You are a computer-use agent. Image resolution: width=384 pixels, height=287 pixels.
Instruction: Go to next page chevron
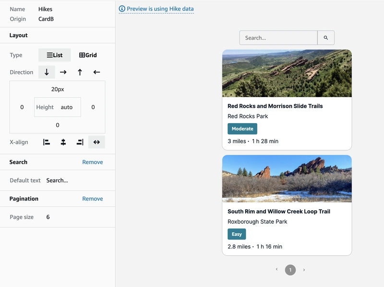tap(304, 270)
